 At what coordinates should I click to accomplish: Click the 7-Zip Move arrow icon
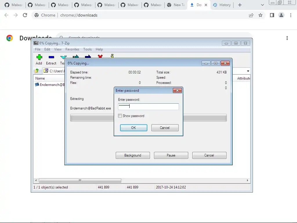pyautogui.click(x=88, y=56)
